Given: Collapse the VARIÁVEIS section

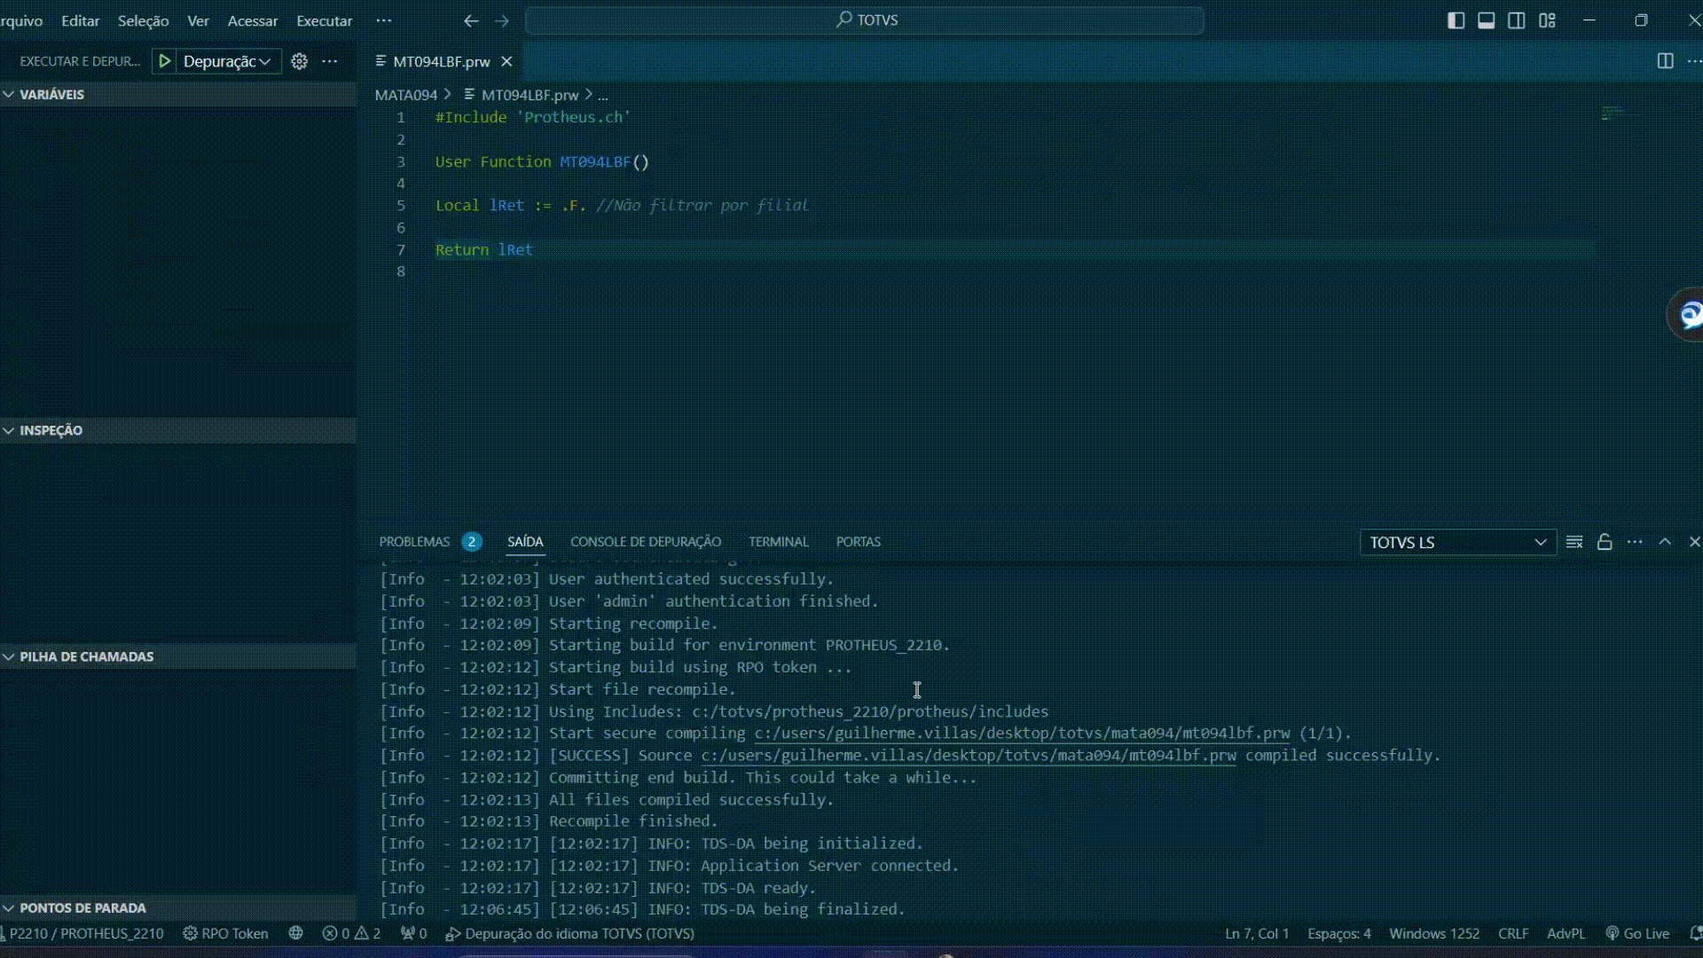Looking at the screenshot, I should point(177,94).
